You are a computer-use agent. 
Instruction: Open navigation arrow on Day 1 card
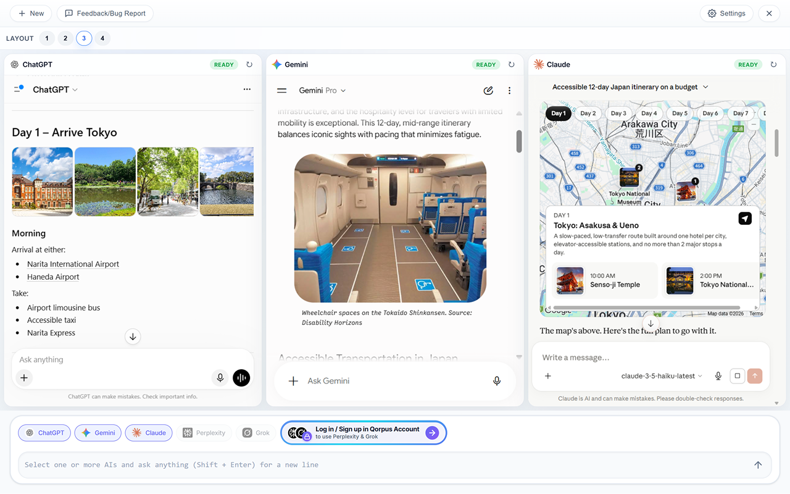pyautogui.click(x=745, y=219)
